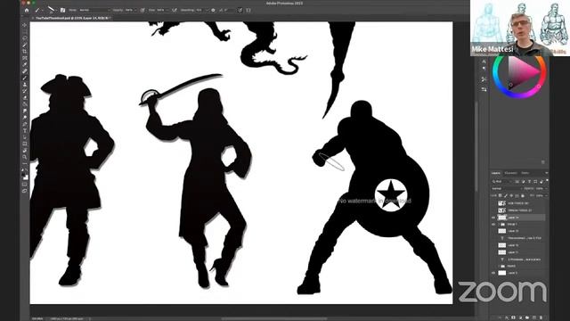
Task: Select the Lasso tool
Action: click(25, 38)
